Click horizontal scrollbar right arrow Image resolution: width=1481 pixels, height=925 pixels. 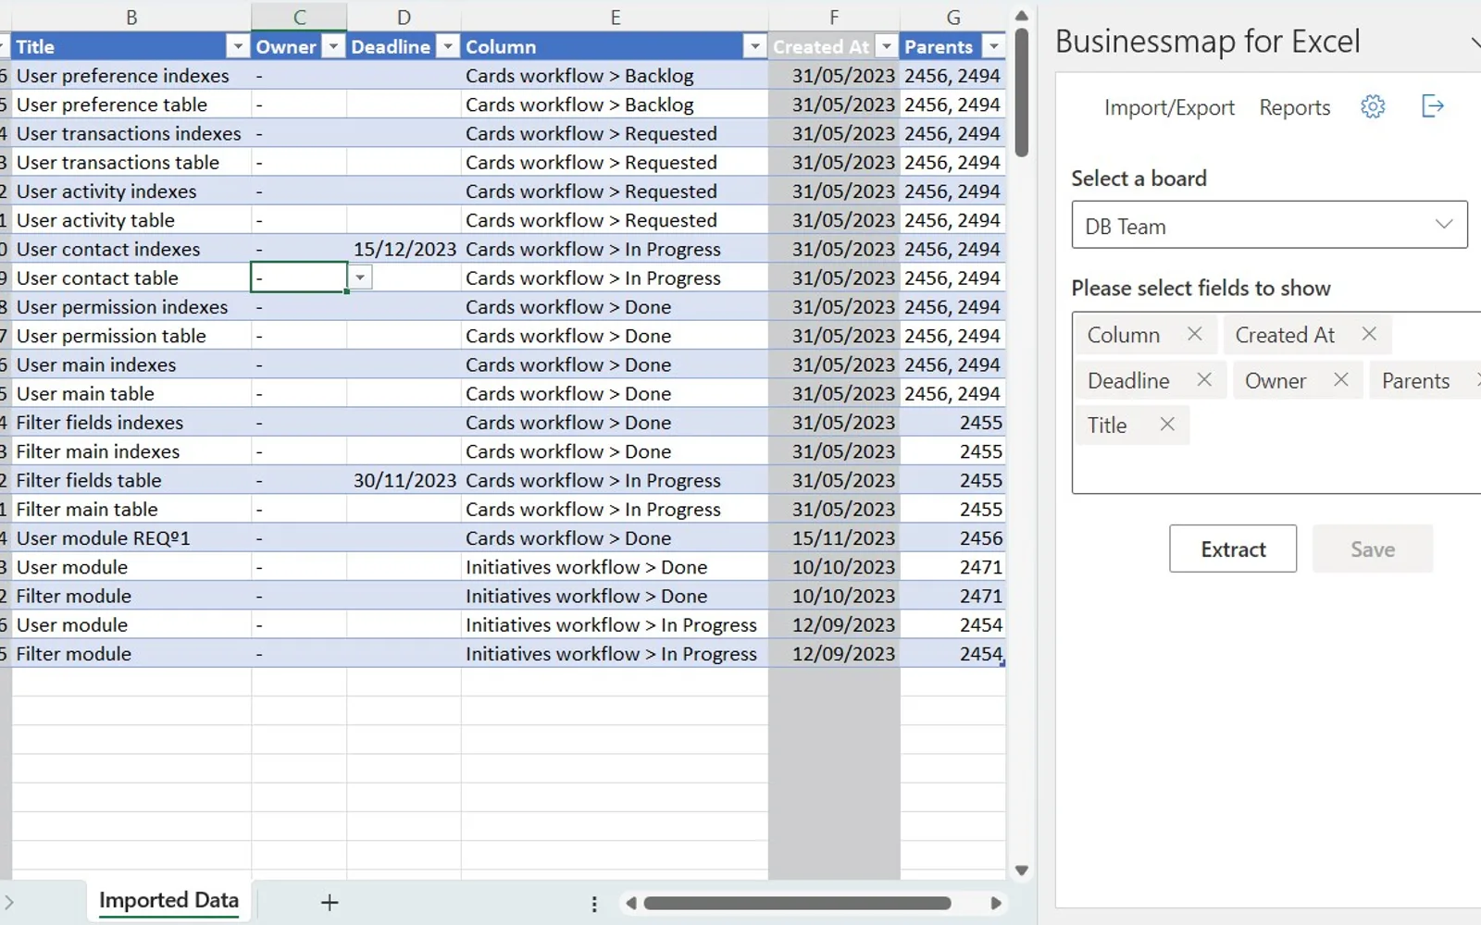pos(996,903)
